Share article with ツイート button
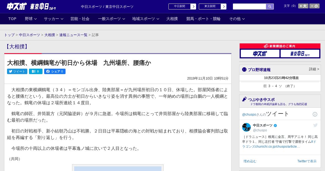Screen dimensions: 325x171 click(17, 71)
